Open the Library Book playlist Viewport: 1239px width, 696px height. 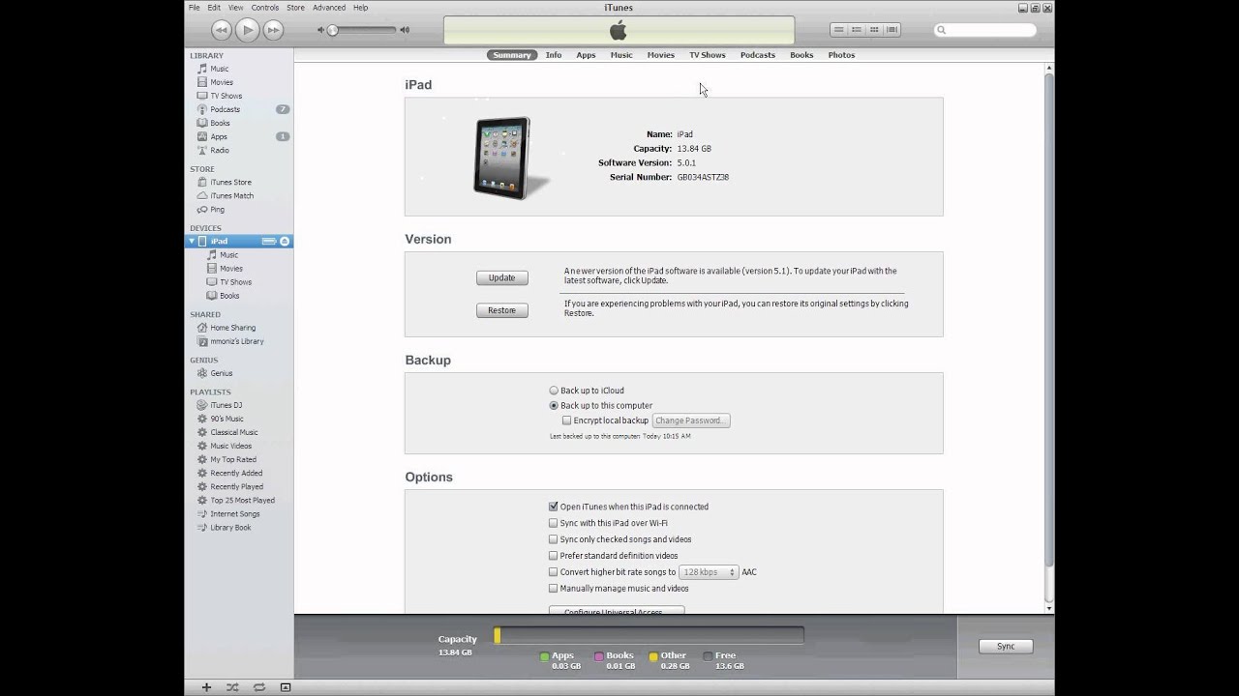(230, 527)
